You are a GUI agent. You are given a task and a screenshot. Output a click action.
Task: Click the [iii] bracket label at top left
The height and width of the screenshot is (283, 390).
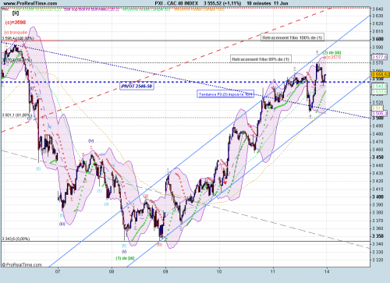tap(16, 12)
